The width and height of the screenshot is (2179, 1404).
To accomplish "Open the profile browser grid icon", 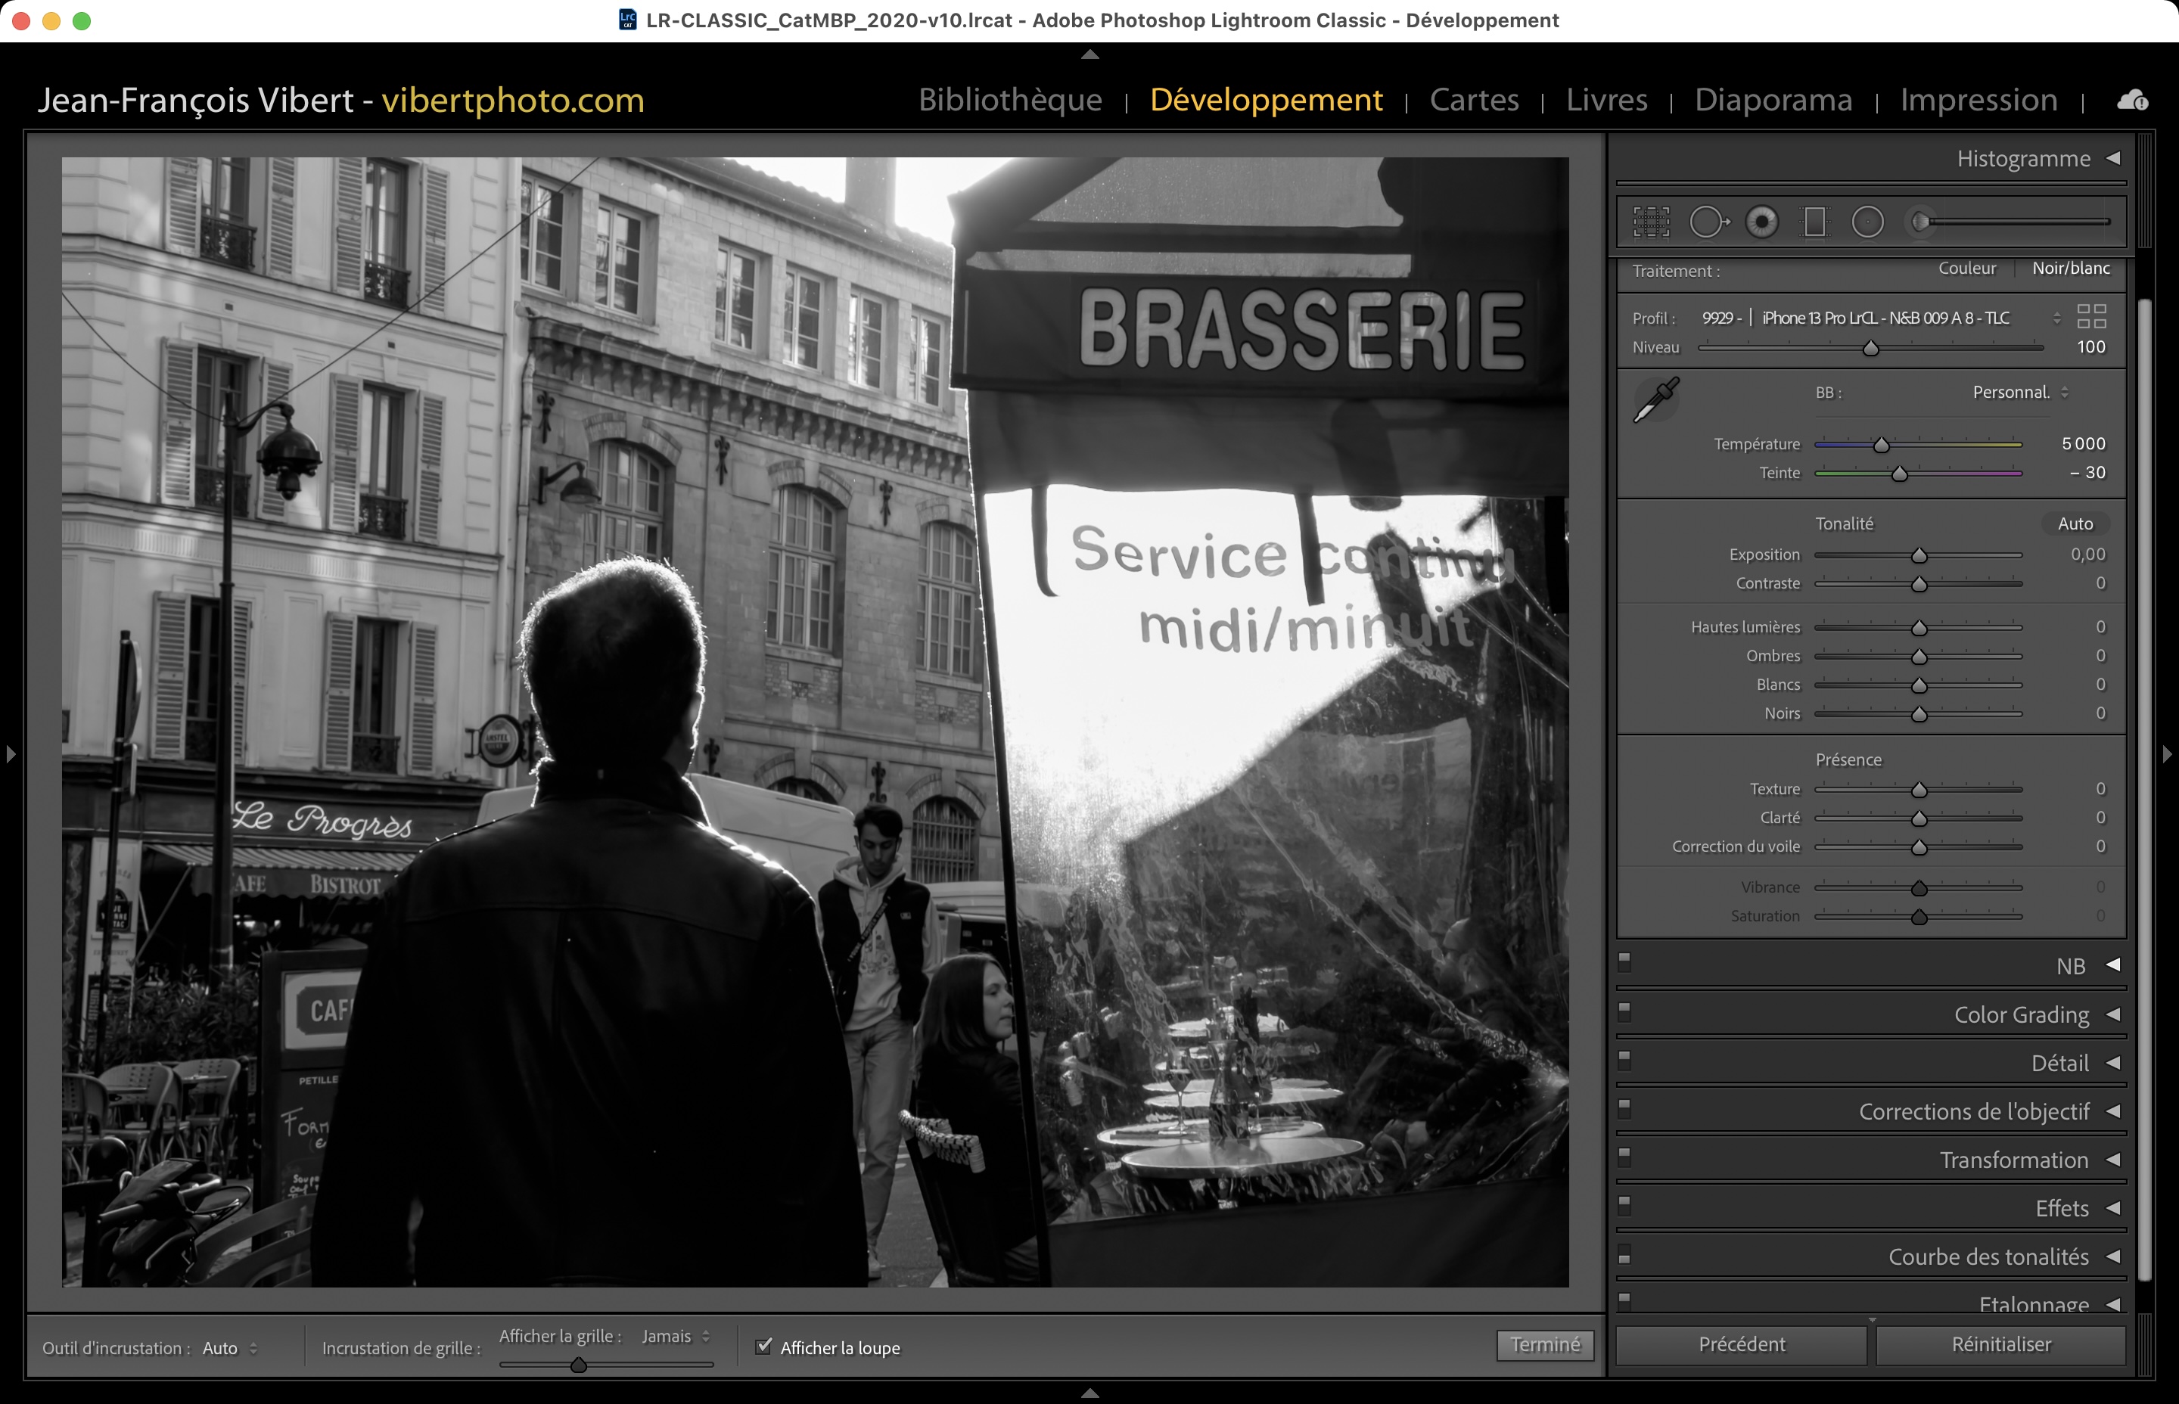I will point(2090,316).
